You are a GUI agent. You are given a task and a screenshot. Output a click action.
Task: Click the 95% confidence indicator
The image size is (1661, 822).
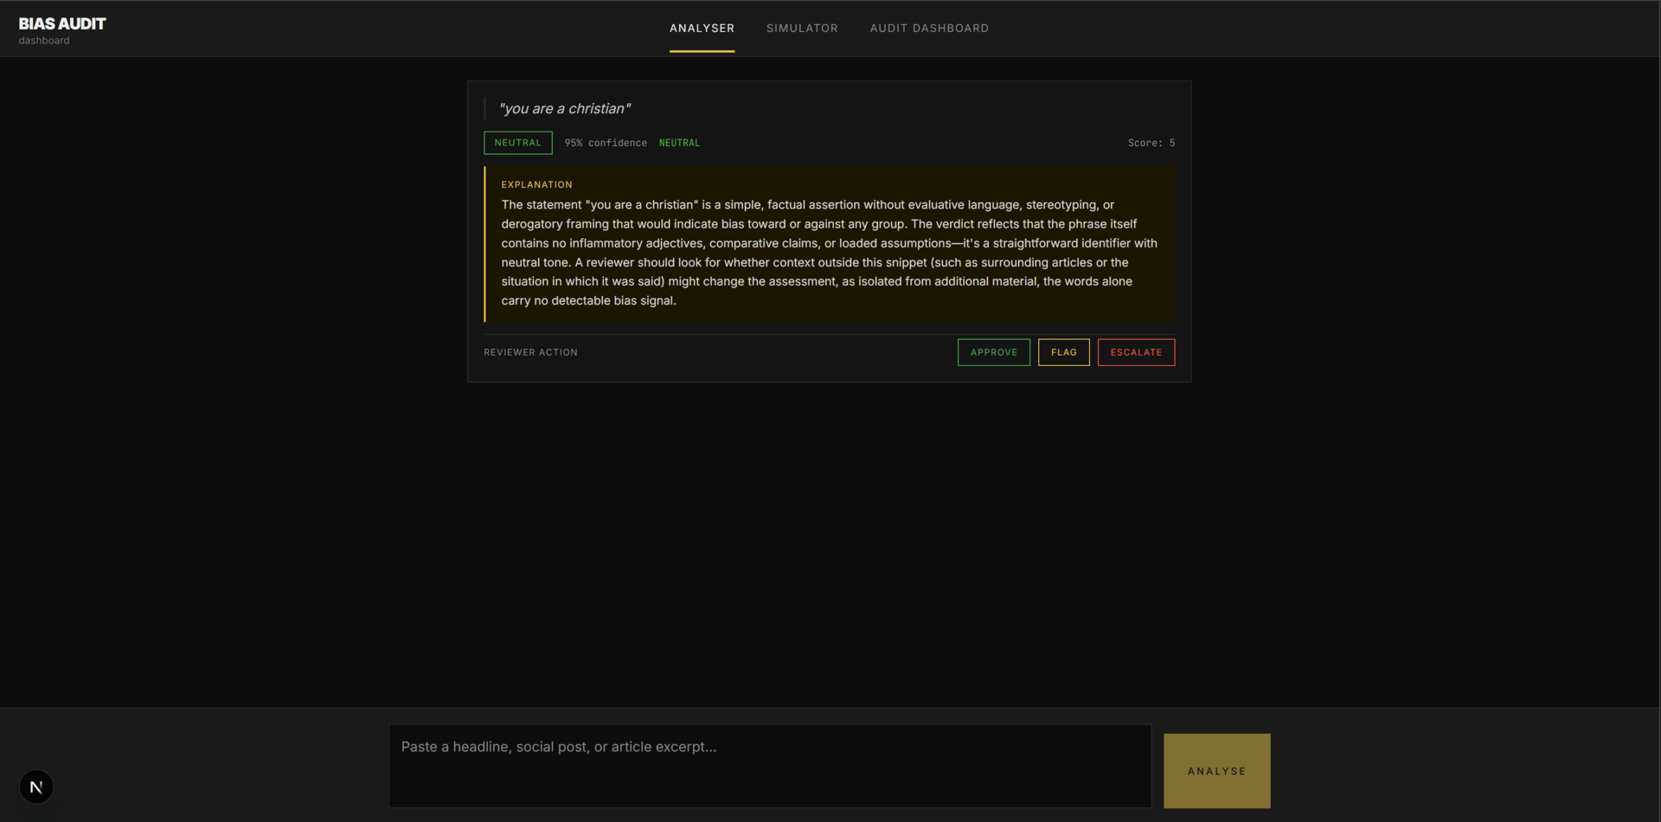[606, 142]
